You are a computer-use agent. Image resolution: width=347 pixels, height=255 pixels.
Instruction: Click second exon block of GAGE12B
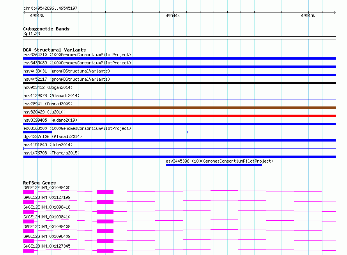tap(105, 251)
